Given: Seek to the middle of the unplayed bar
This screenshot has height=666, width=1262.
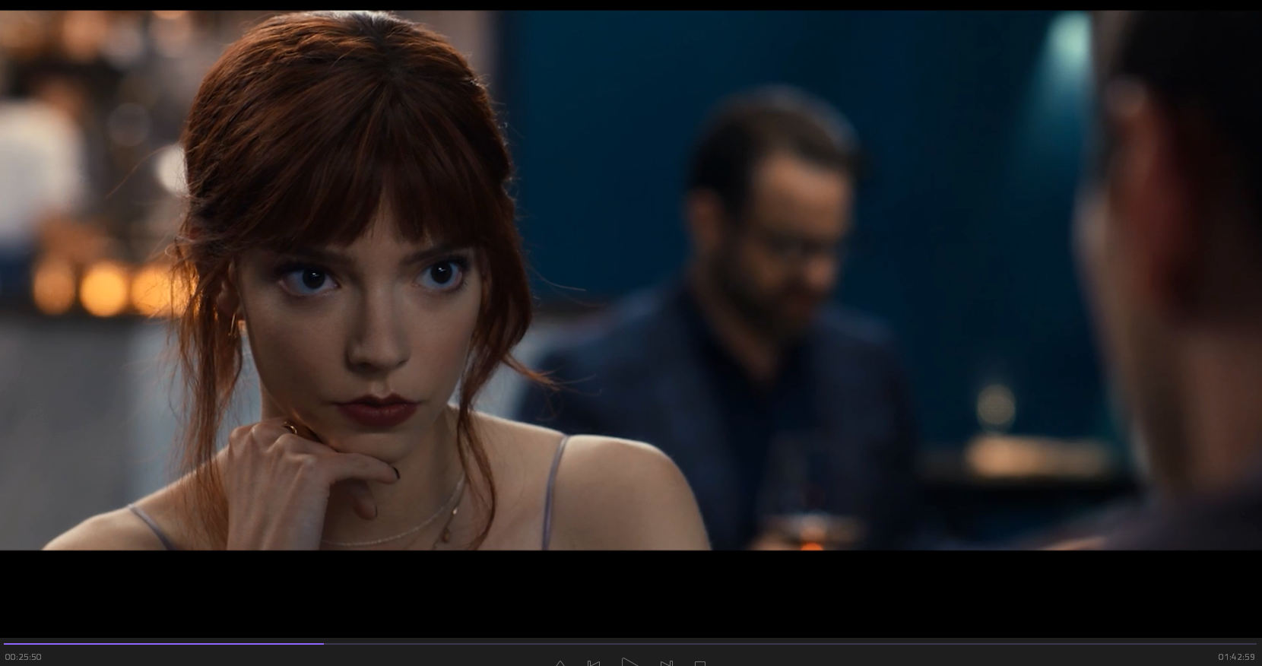Looking at the screenshot, I should [x=791, y=644].
